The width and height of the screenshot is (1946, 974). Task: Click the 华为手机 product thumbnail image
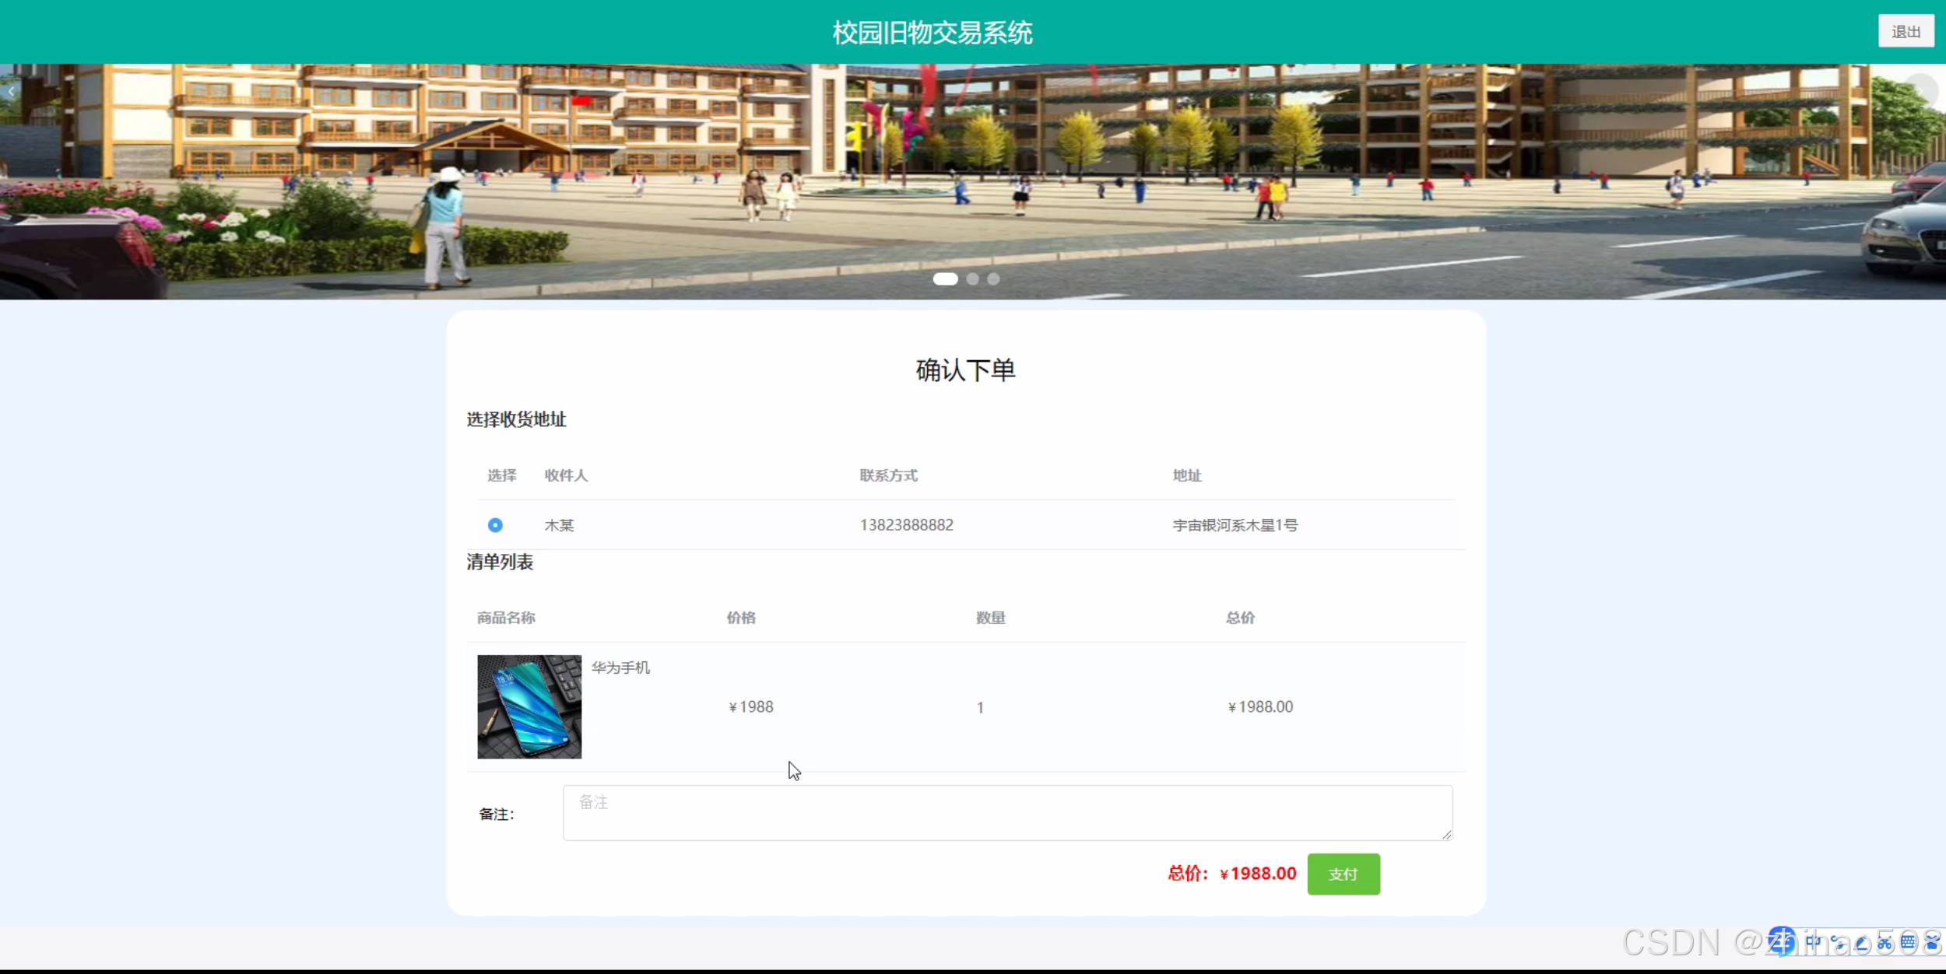point(529,706)
